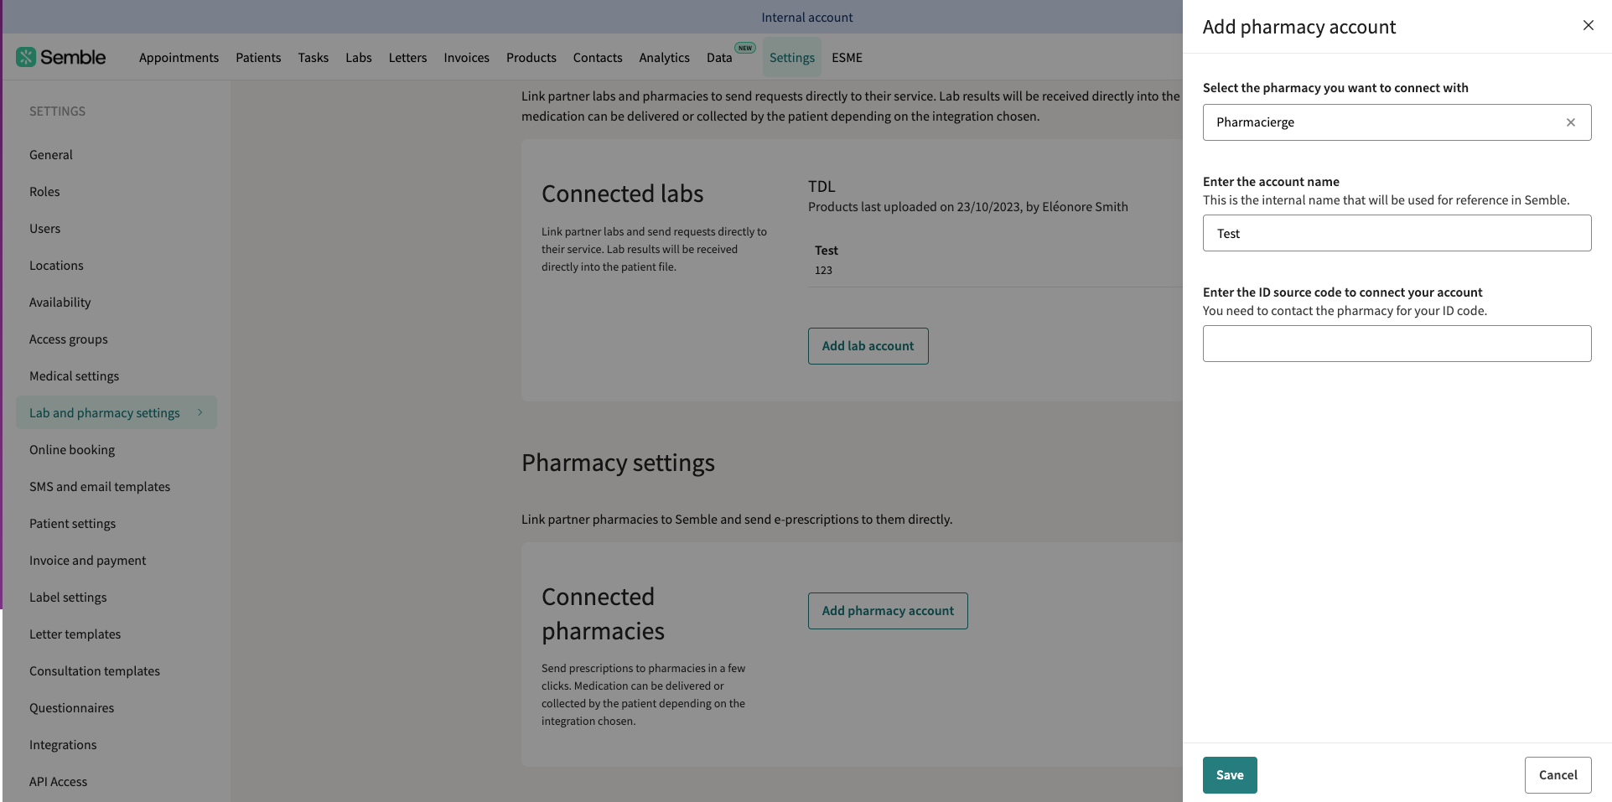
Task: Select Access groups in sidebar
Action: pos(69,339)
